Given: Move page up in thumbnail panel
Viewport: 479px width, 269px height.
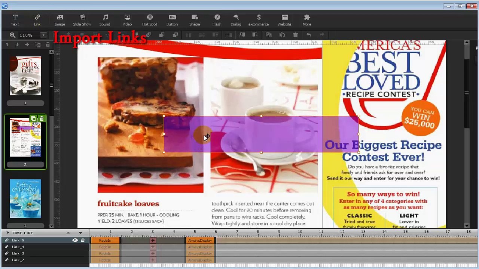Looking at the screenshot, I should point(7,44).
